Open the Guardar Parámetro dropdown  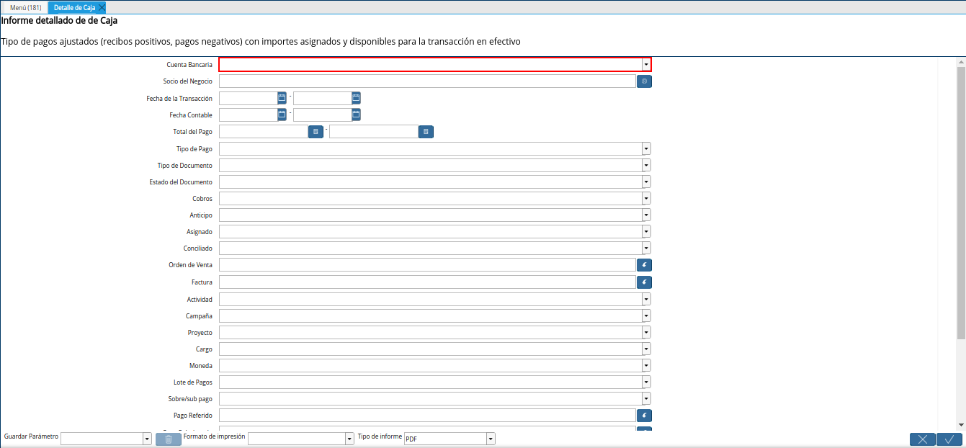point(147,439)
